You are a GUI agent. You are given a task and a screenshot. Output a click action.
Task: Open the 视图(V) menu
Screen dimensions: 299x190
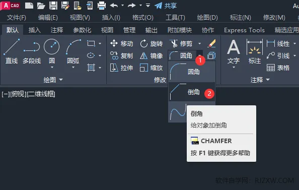80,18
